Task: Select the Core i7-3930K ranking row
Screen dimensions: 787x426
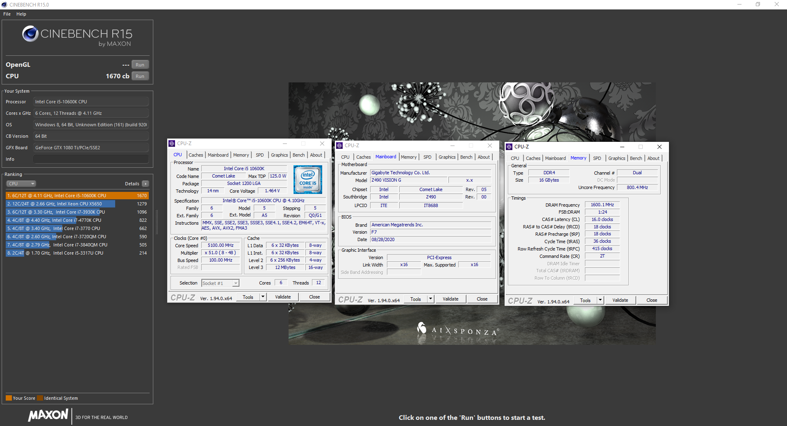Action: click(x=77, y=212)
